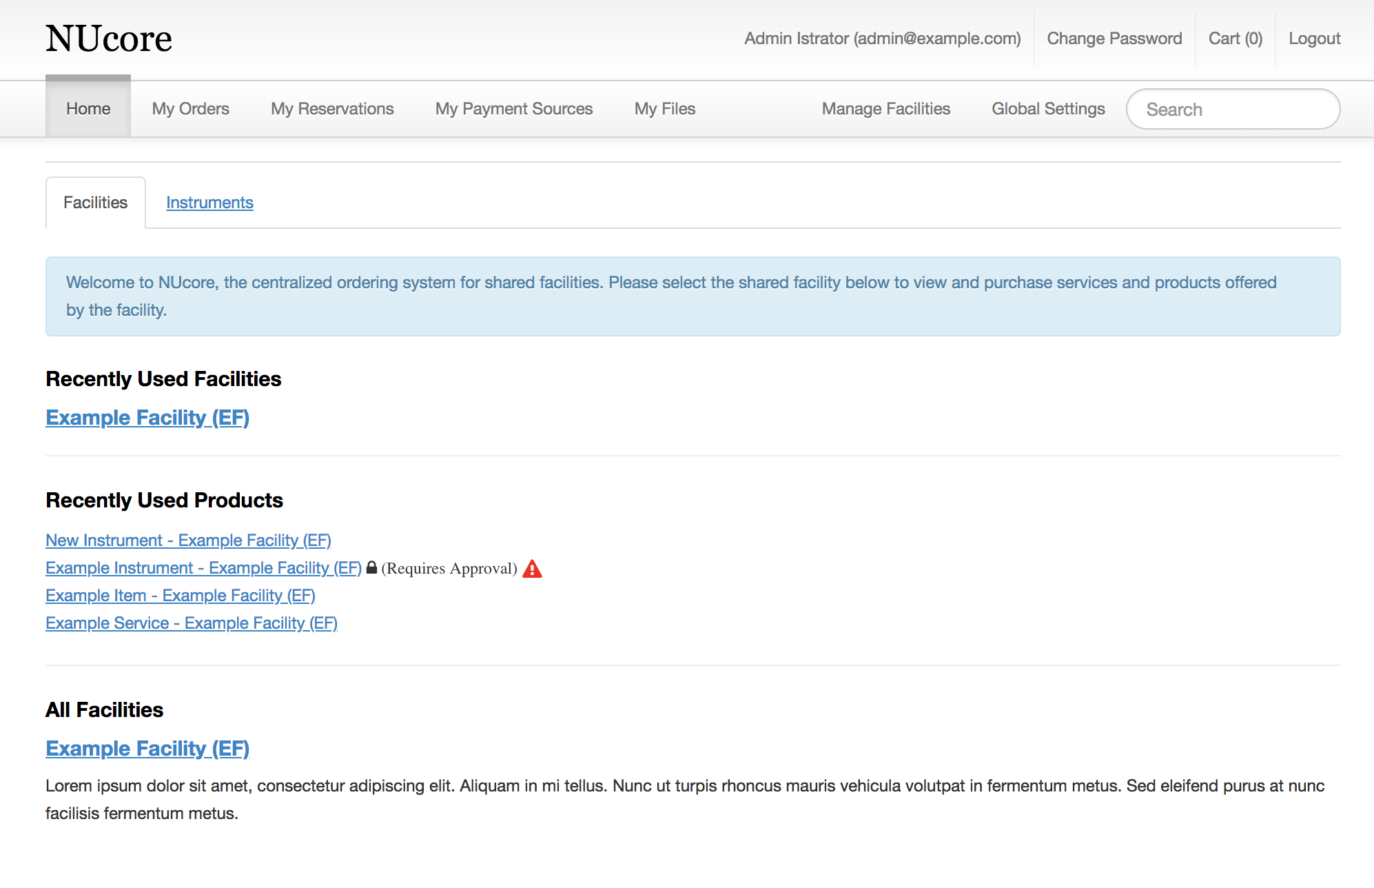
Task: Open the Instruments tab
Action: (x=209, y=203)
